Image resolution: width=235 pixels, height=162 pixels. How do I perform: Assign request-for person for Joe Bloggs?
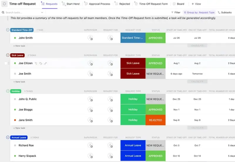(x=110, y=109)
